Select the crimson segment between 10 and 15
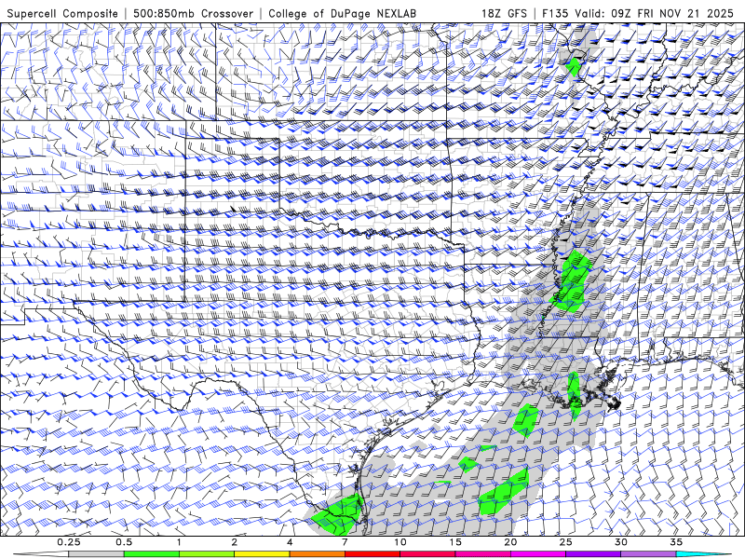 [x=427, y=554]
